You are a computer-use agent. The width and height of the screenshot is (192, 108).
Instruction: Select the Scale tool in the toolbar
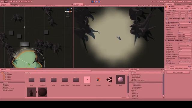12,1
